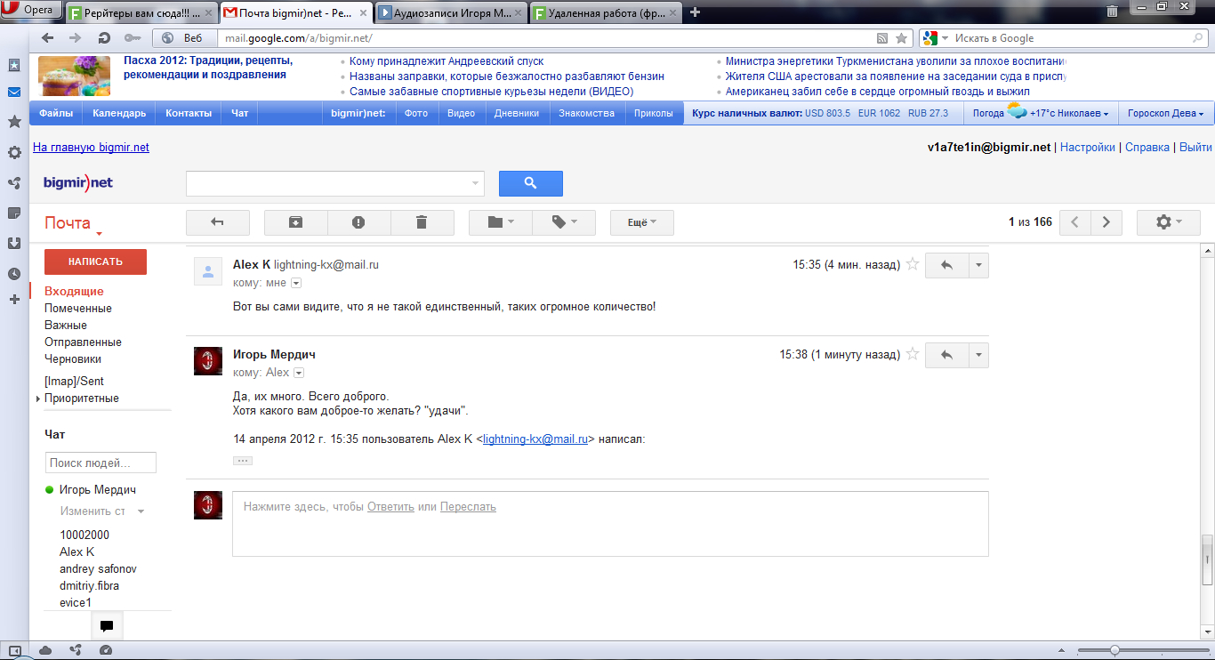
Task: Open the Opera sidebar Bookmarks star panel
Action: (x=14, y=66)
